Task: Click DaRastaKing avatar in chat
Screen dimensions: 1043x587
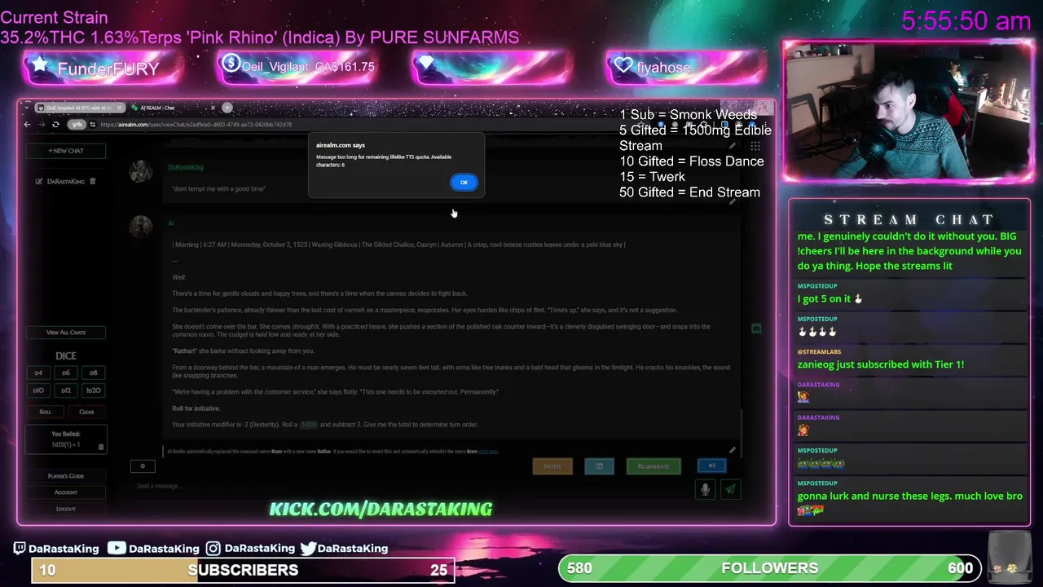Action: 141,170
